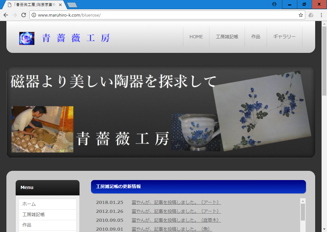Image resolution: width=327 pixels, height=232 pixels.
Task: Click the Menu sidebar header
Action: click(48, 187)
